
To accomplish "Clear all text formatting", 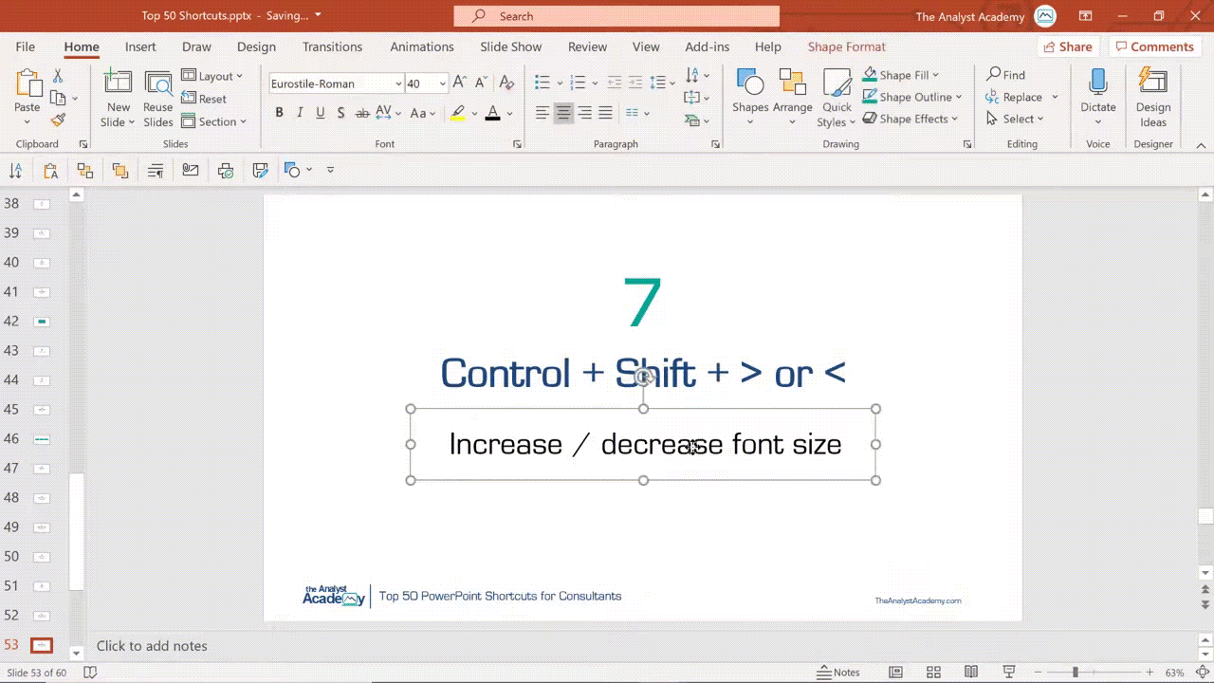I will 506,83.
